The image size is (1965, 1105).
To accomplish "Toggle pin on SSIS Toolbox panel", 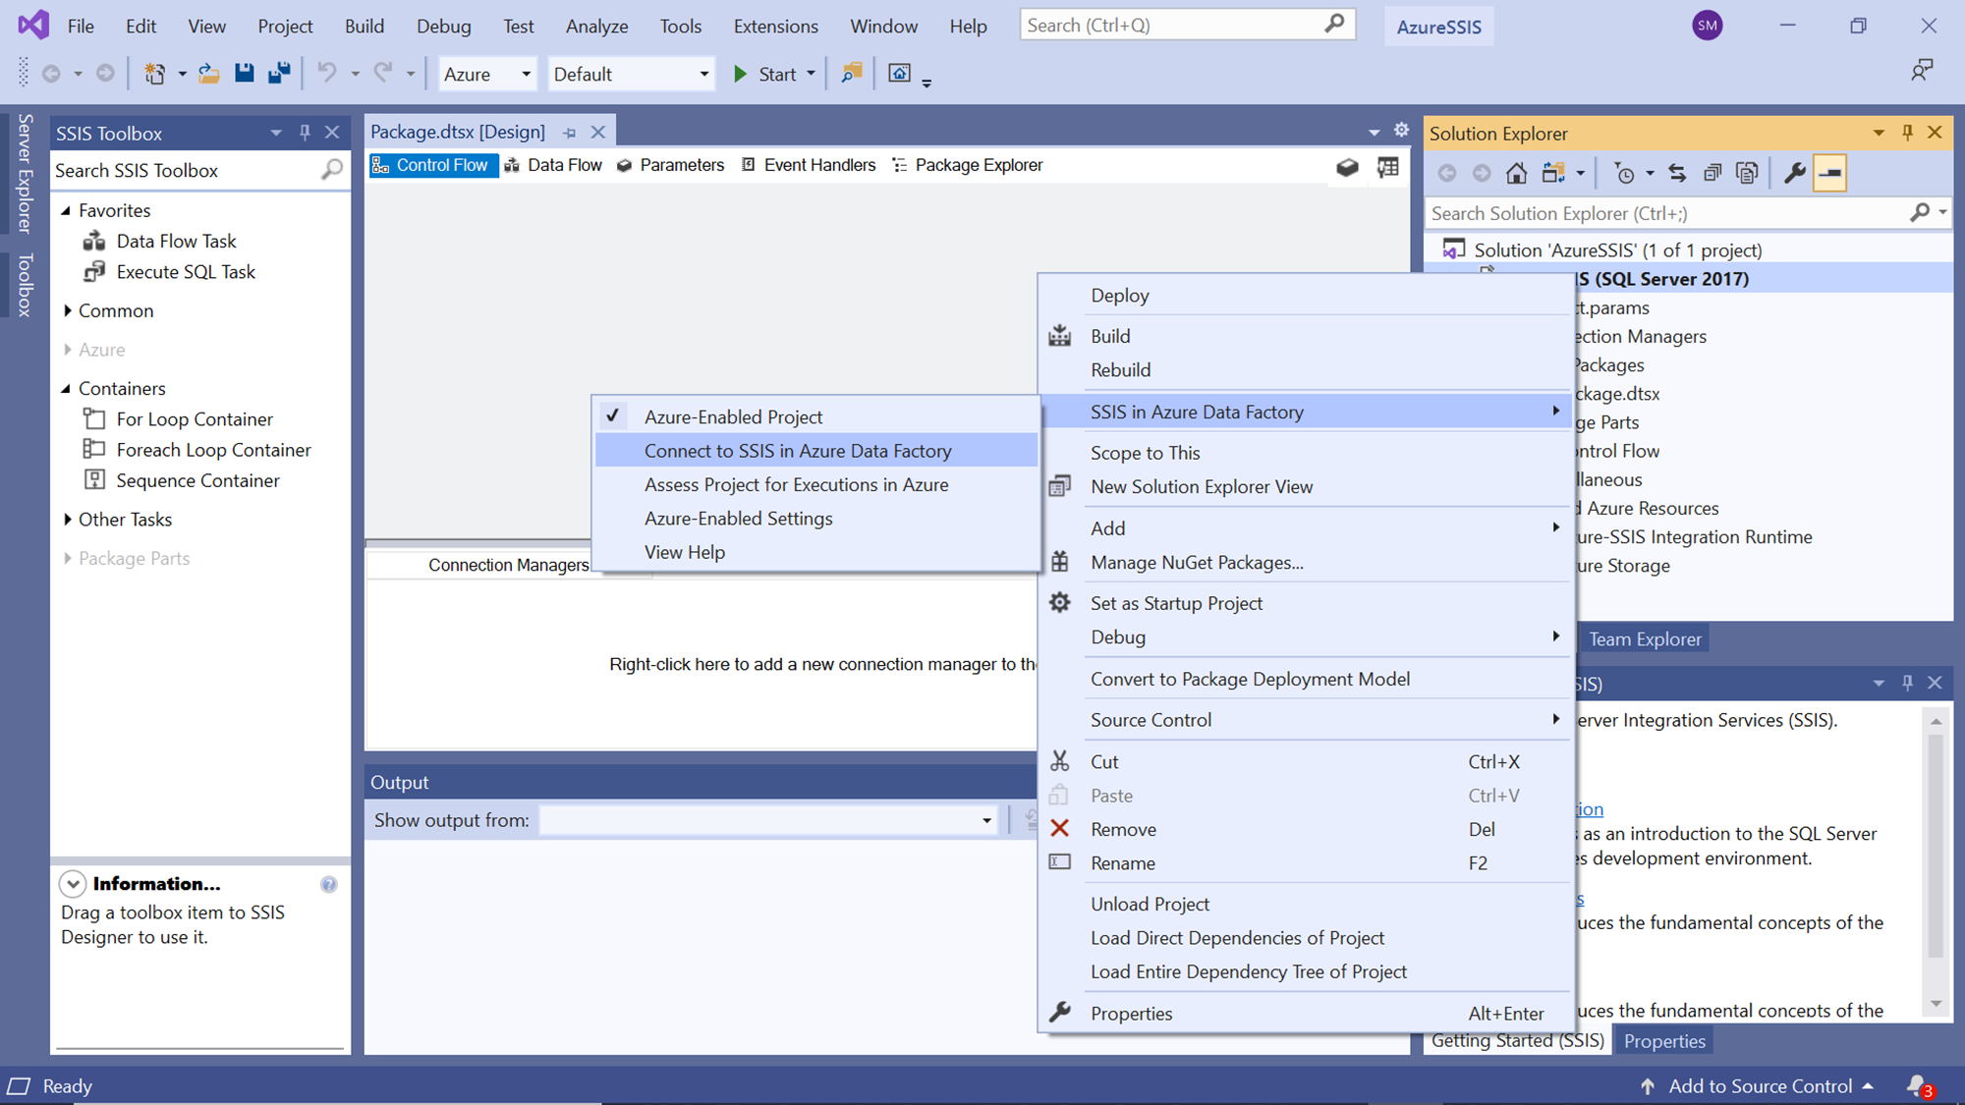I will click(x=305, y=133).
